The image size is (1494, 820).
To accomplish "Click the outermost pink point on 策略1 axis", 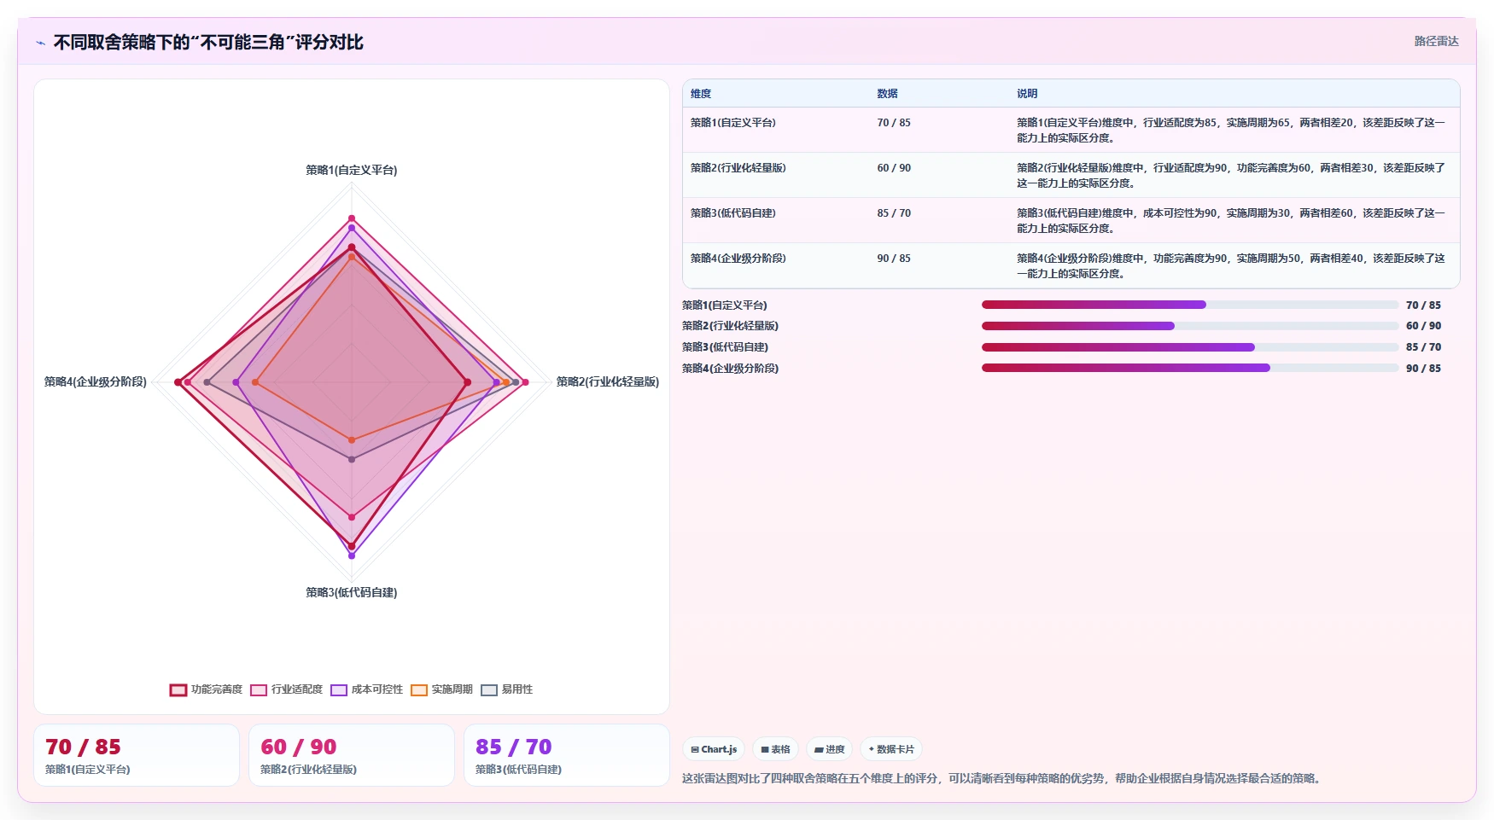I will point(352,219).
